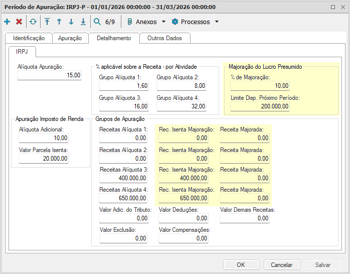Image resolution: width=350 pixels, height=274 pixels.
Task: Click the % de Majoração field
Action: [x=260, y=86]
